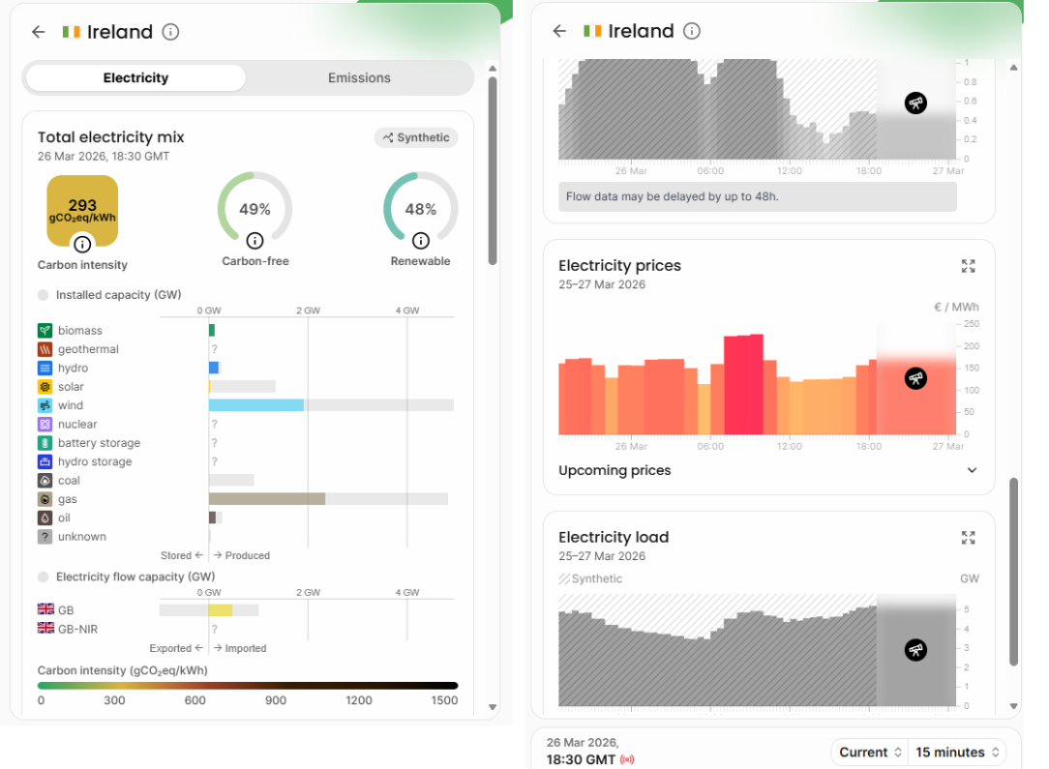Click the bottom '18:30 GMT' time text
Viewport: 1049px width, 769px height.
coord(581,759)
